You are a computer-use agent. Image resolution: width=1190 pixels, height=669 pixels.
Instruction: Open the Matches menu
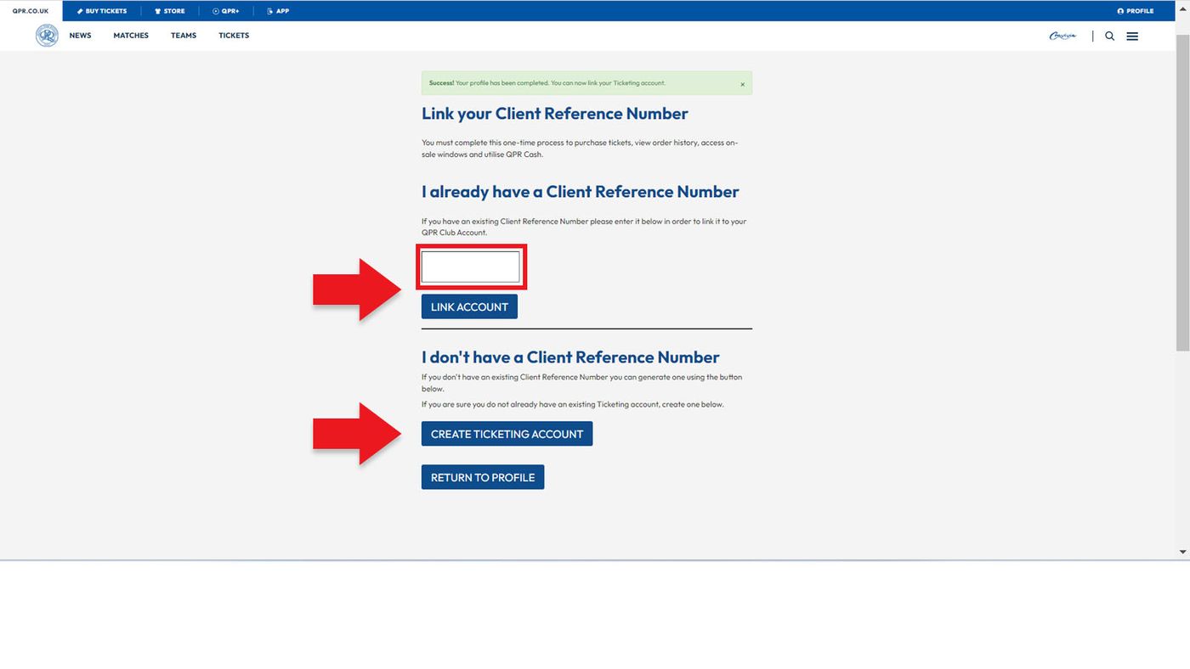point(131,36)
